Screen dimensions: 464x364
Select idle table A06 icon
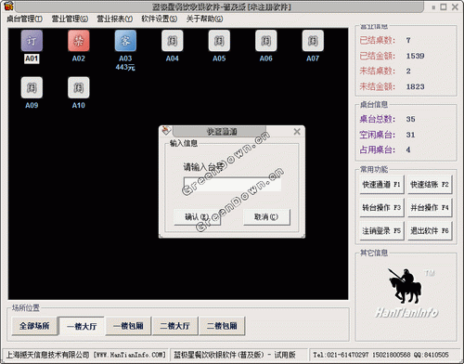[x=266, y=41]
